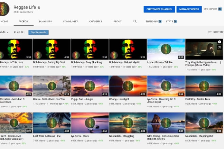Switch to the Playlists tab
The height and width of the screenshot is (149, 224).
(45, 22)
